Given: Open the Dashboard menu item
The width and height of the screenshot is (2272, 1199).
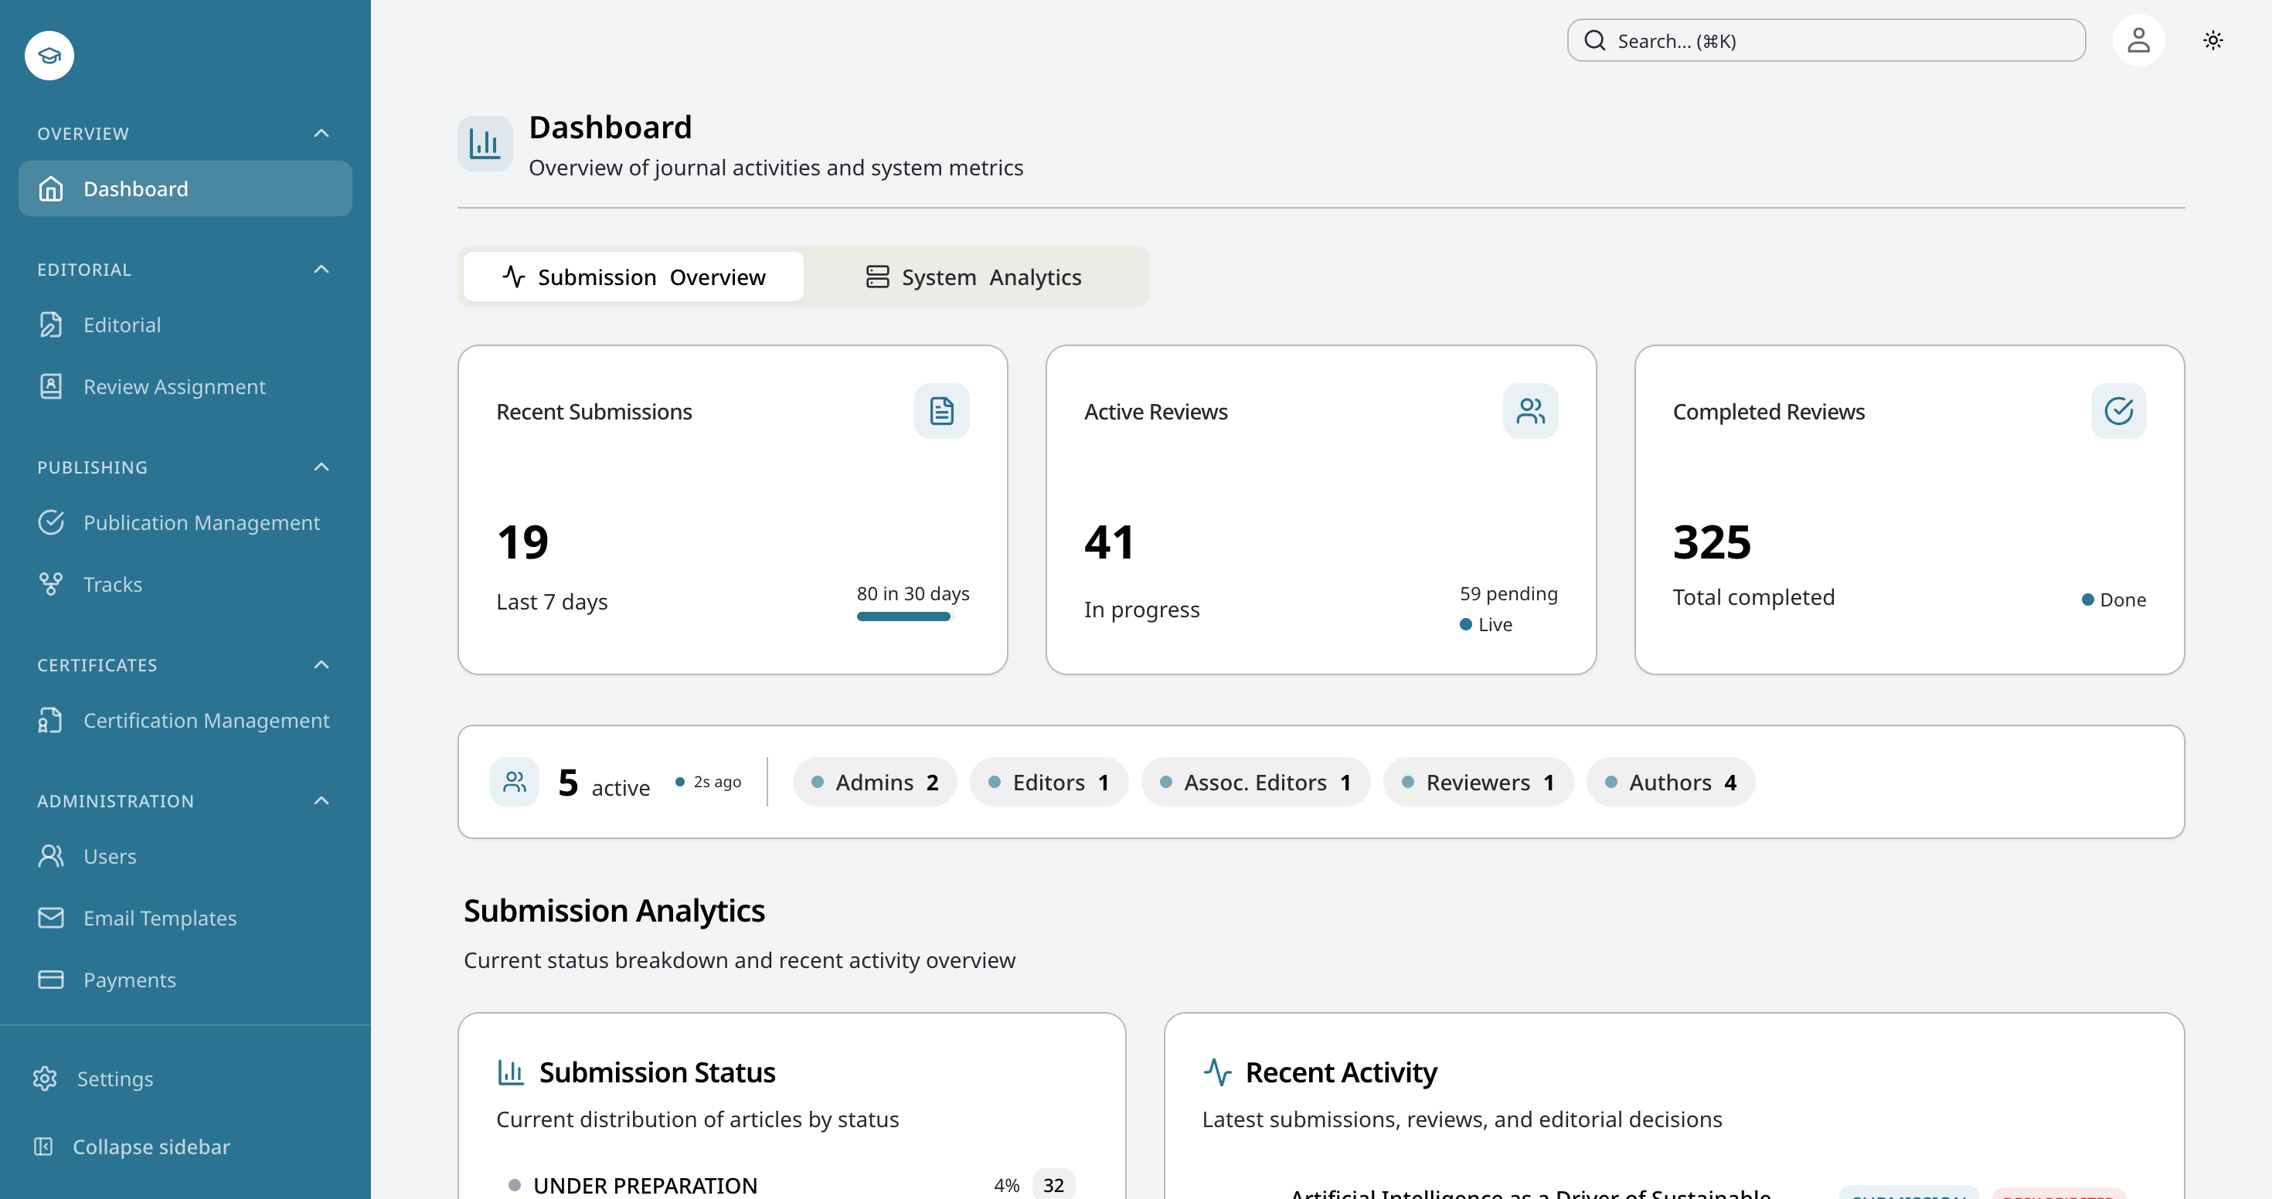Looking at the screenshot, I should (x=185, y=189).
